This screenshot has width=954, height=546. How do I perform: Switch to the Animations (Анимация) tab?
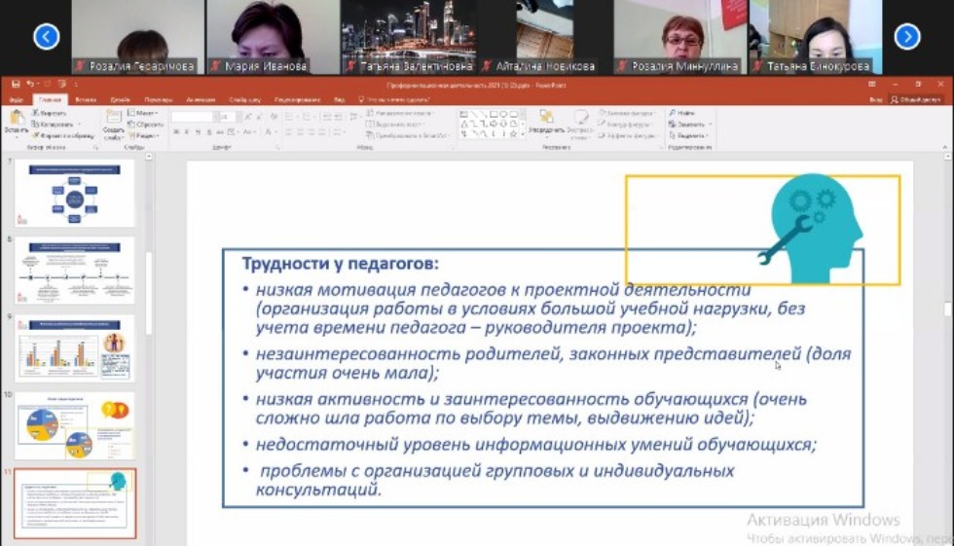coord(201,99)
